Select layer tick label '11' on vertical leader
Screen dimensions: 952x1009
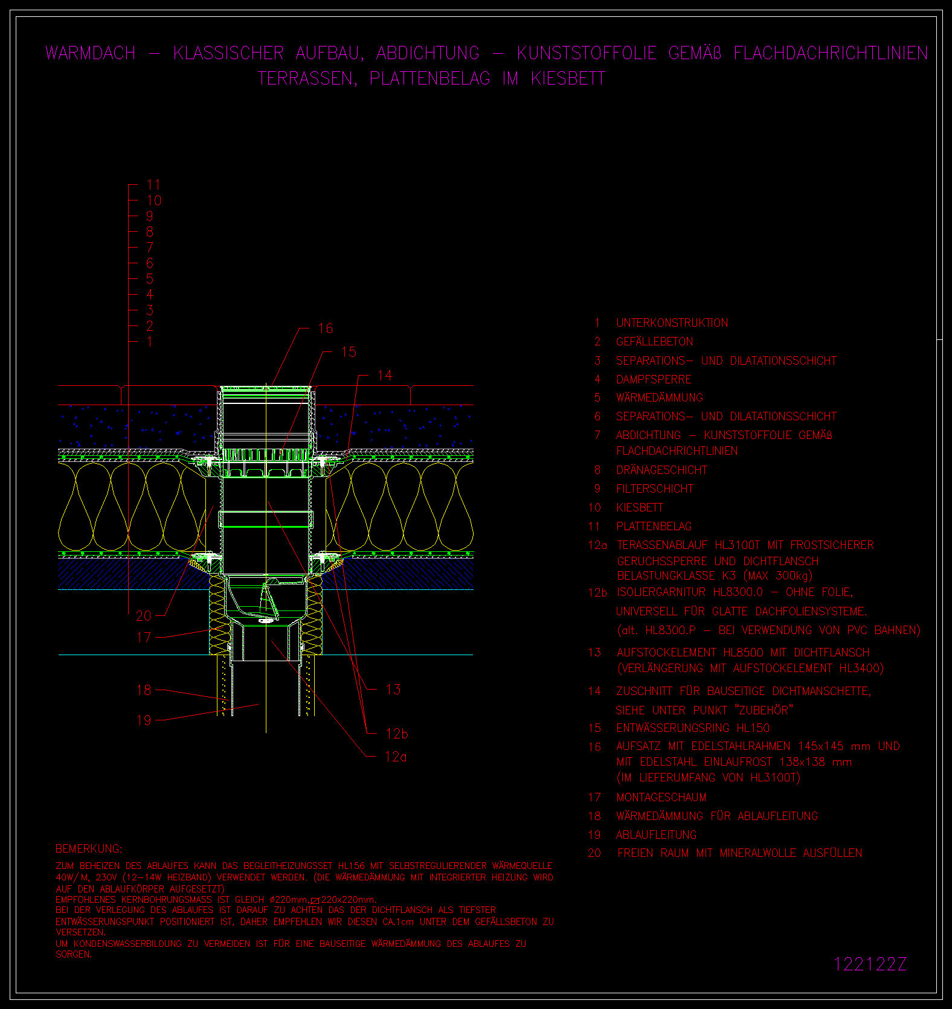click(153, 185)
